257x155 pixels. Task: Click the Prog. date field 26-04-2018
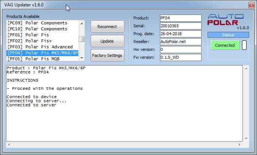(181, 34)
